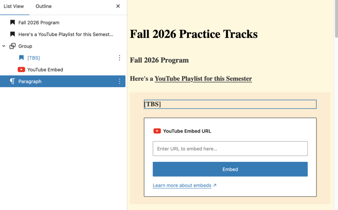
Task: Click the Enter URL to embed field
Action: click(x=230, y=149)
